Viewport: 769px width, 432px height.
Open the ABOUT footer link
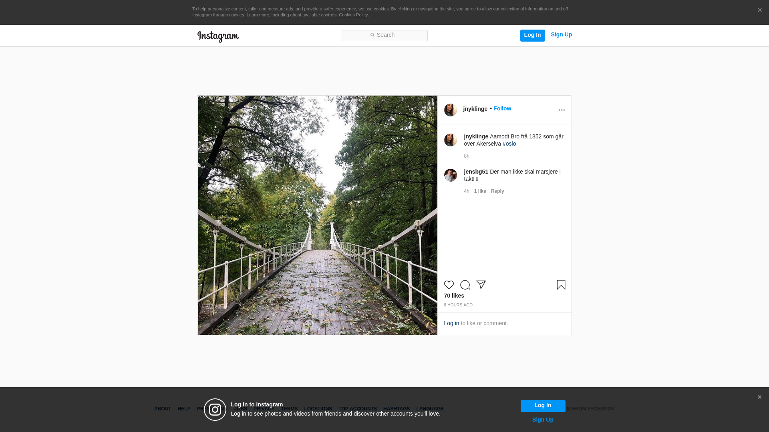(x=163, y=409)
